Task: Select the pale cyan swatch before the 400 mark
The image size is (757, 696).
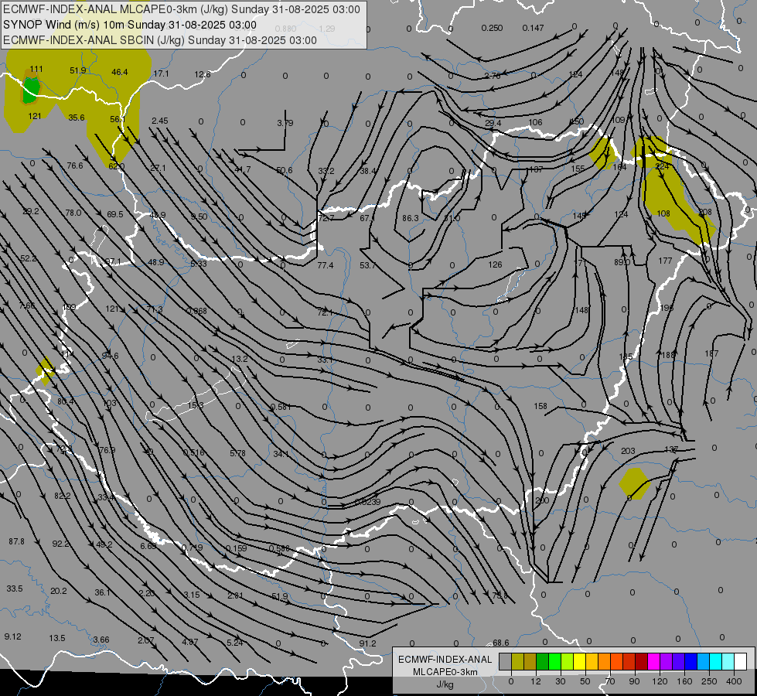Action: 728,661
